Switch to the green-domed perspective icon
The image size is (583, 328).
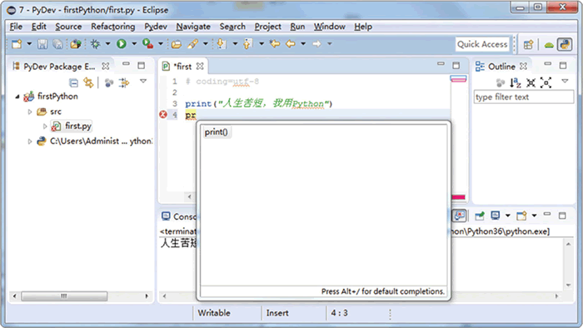pos(549,45)
